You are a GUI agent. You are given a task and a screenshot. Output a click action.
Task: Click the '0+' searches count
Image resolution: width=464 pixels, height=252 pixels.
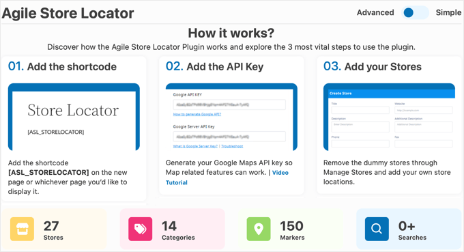pyautogui.click(x=407, y=226)
